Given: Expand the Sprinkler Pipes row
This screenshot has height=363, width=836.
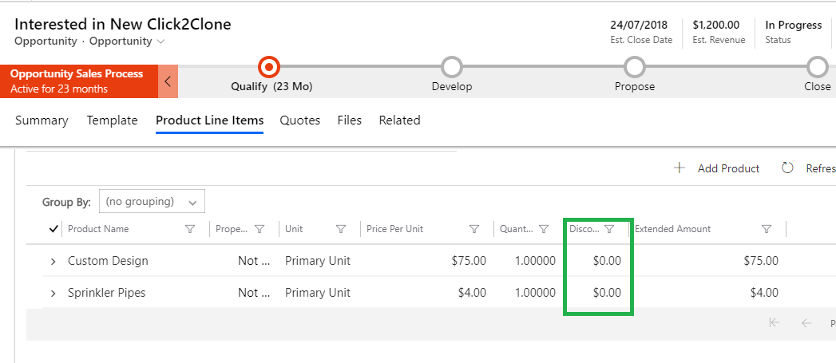Looking at the screenshot, I should pos(53,293).
